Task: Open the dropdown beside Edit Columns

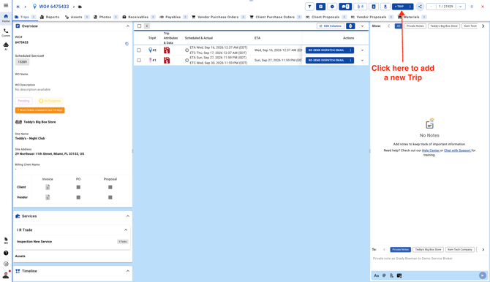Action: point(362,26)
